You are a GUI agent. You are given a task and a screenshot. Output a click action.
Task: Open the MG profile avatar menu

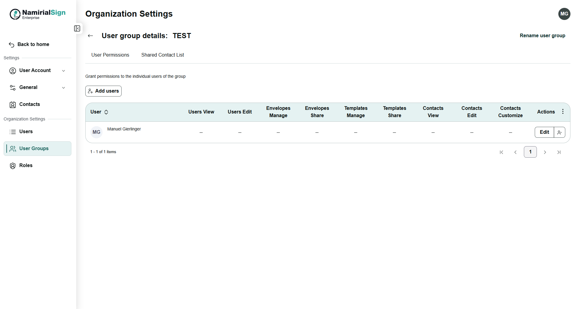coord(564,14)
